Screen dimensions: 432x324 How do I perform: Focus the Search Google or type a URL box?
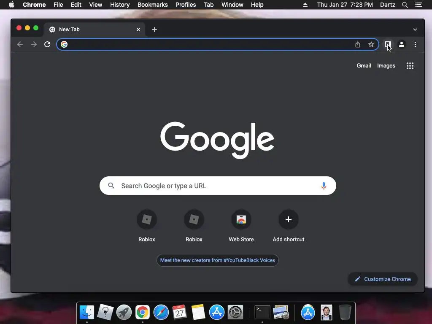[x=218, y=186]
